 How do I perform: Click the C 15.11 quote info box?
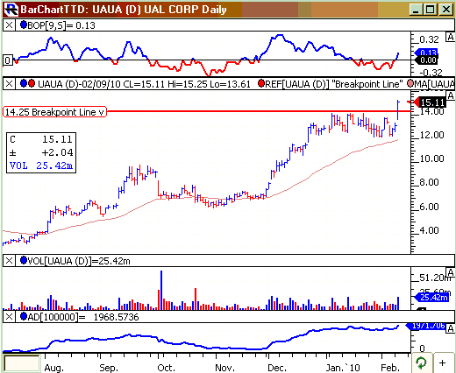coord(41,152)
